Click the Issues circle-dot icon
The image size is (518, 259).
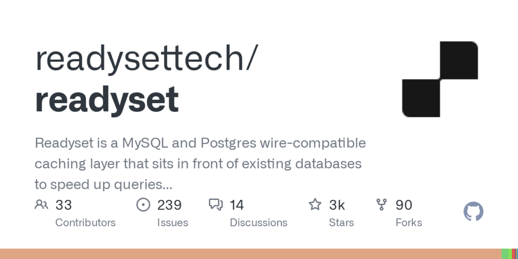pyautogui.click(x=144, y=205)
